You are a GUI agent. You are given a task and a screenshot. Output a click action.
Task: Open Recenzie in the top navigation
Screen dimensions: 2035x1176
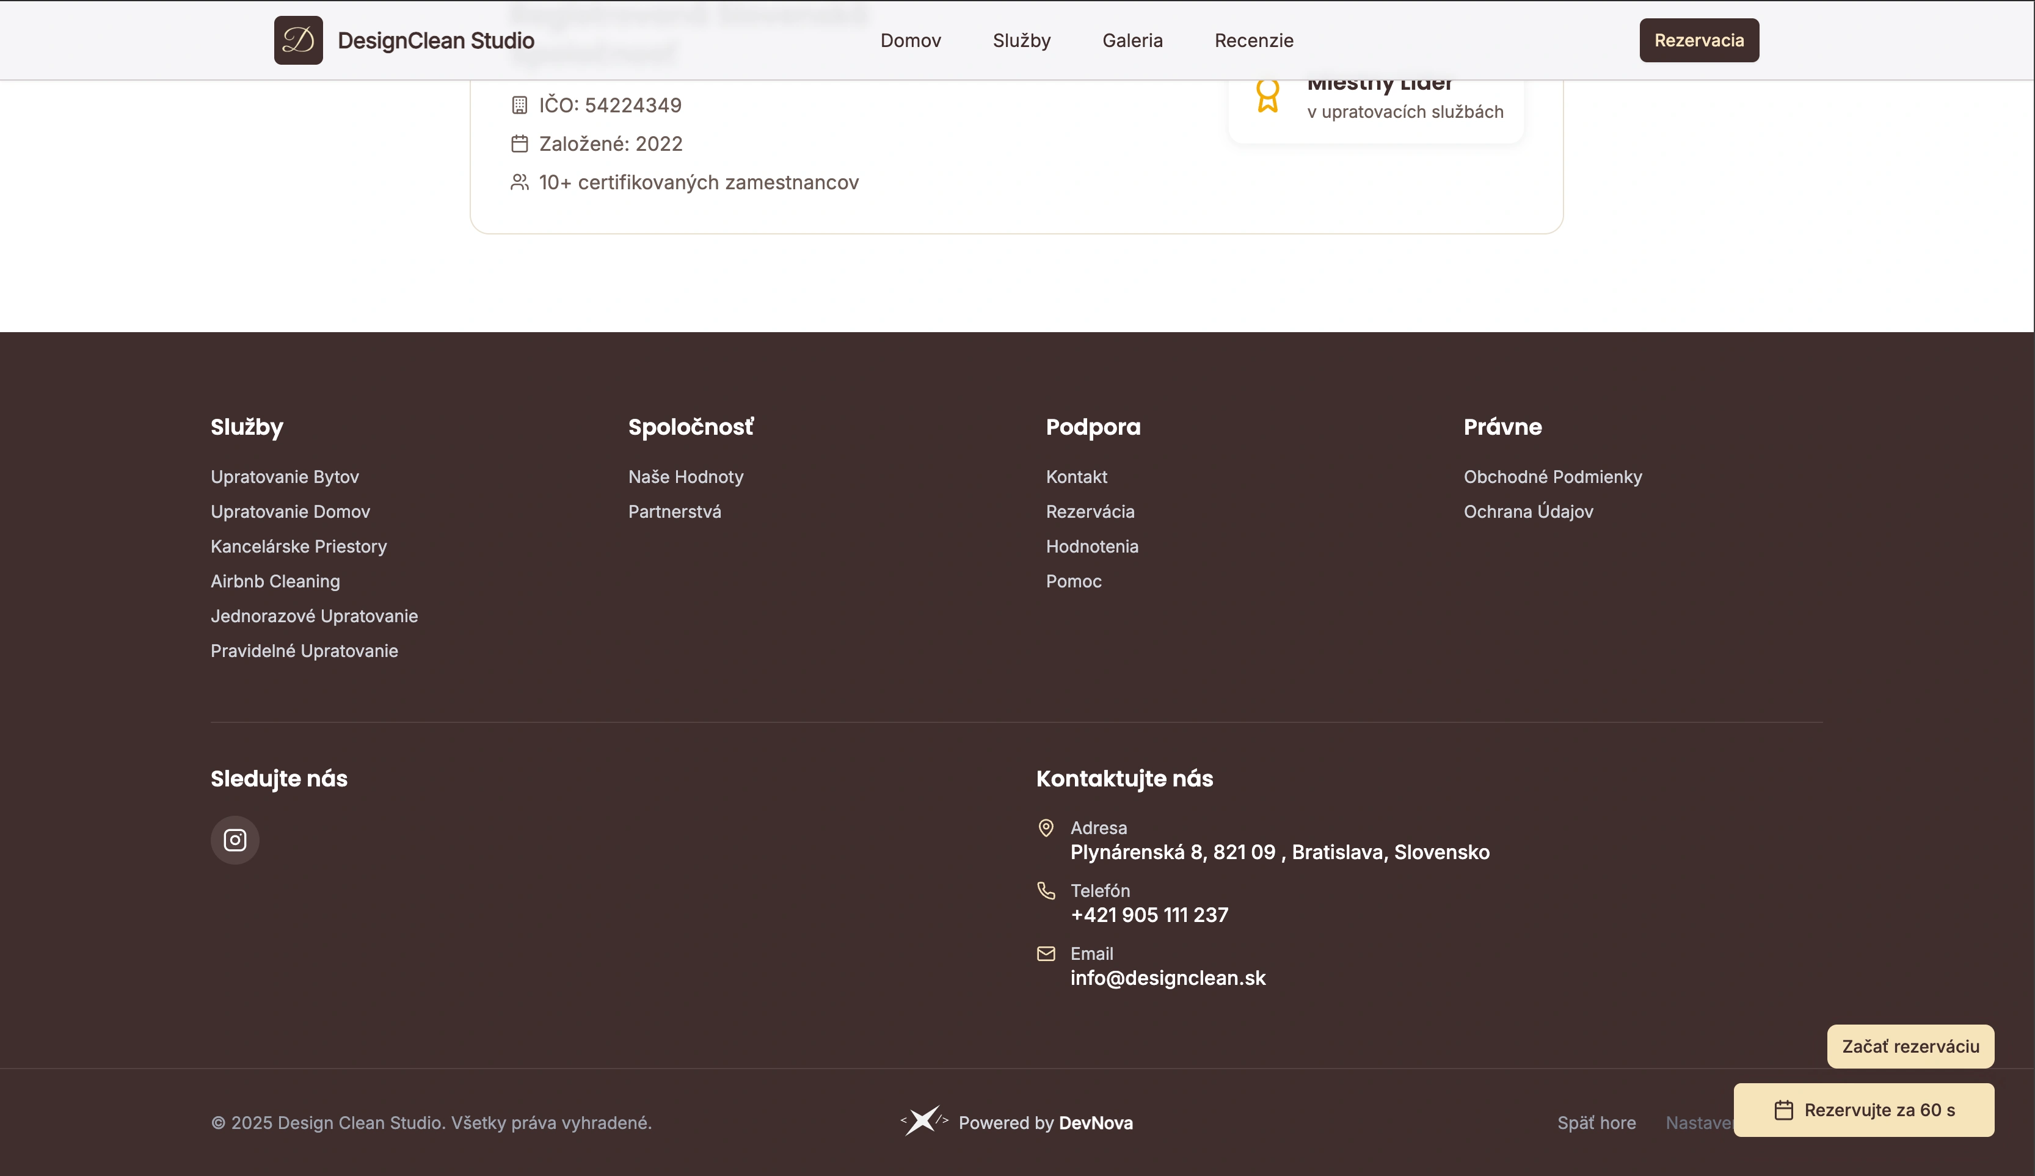tap(1253, 40)
